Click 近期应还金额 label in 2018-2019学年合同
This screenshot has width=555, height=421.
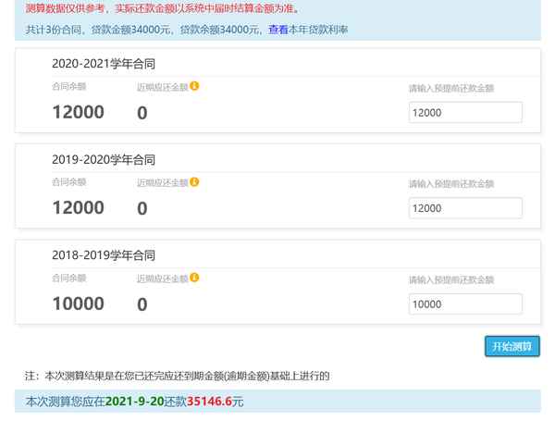163,279
